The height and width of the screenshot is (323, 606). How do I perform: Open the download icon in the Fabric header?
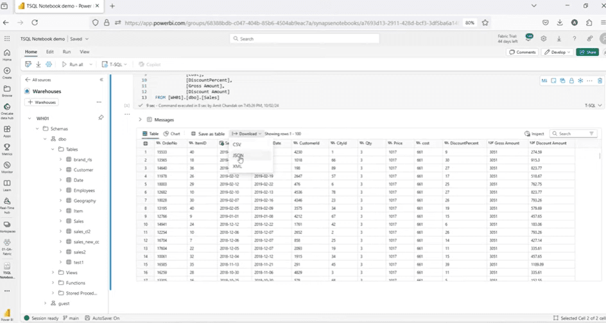[559, 39]
